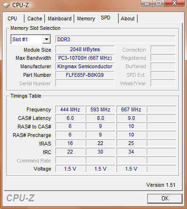187x209 pixels.
Task: Click the Registered field box
Action: pyautogui.click(x=163, y=58)
